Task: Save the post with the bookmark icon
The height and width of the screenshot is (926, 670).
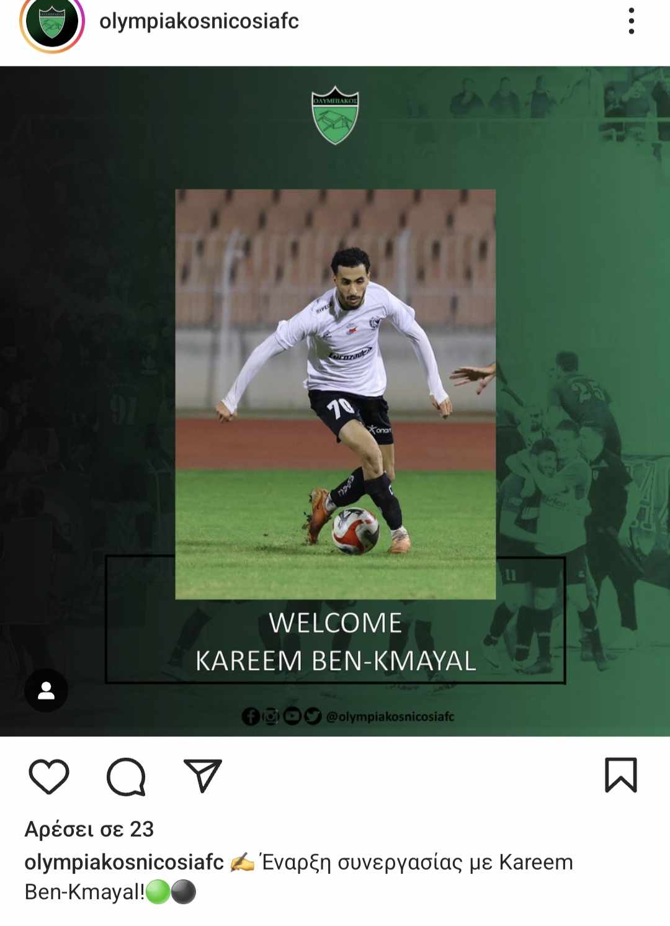Action: coord(621,775)
